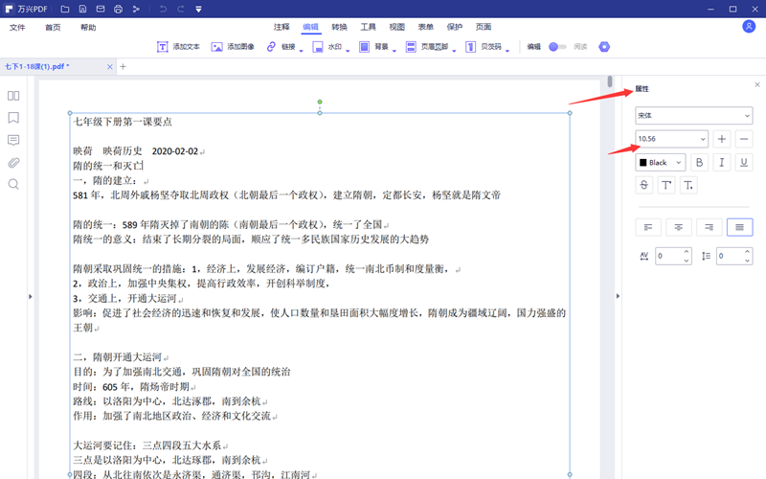Screen dimensions: 766x479
Task: Click the 添加文本 button
Action: pos(178,46)
